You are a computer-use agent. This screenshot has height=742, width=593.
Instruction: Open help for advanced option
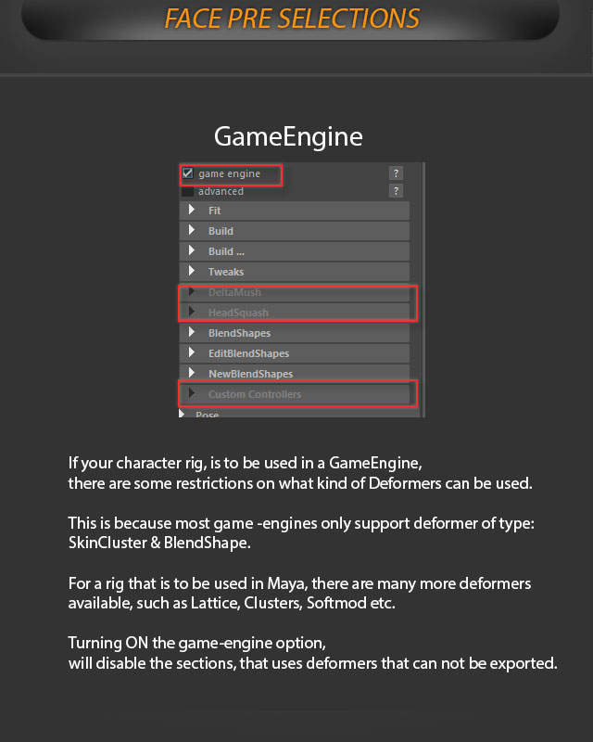pos(396,191)
